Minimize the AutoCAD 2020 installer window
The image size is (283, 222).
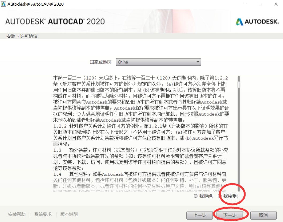coord(245,4)
